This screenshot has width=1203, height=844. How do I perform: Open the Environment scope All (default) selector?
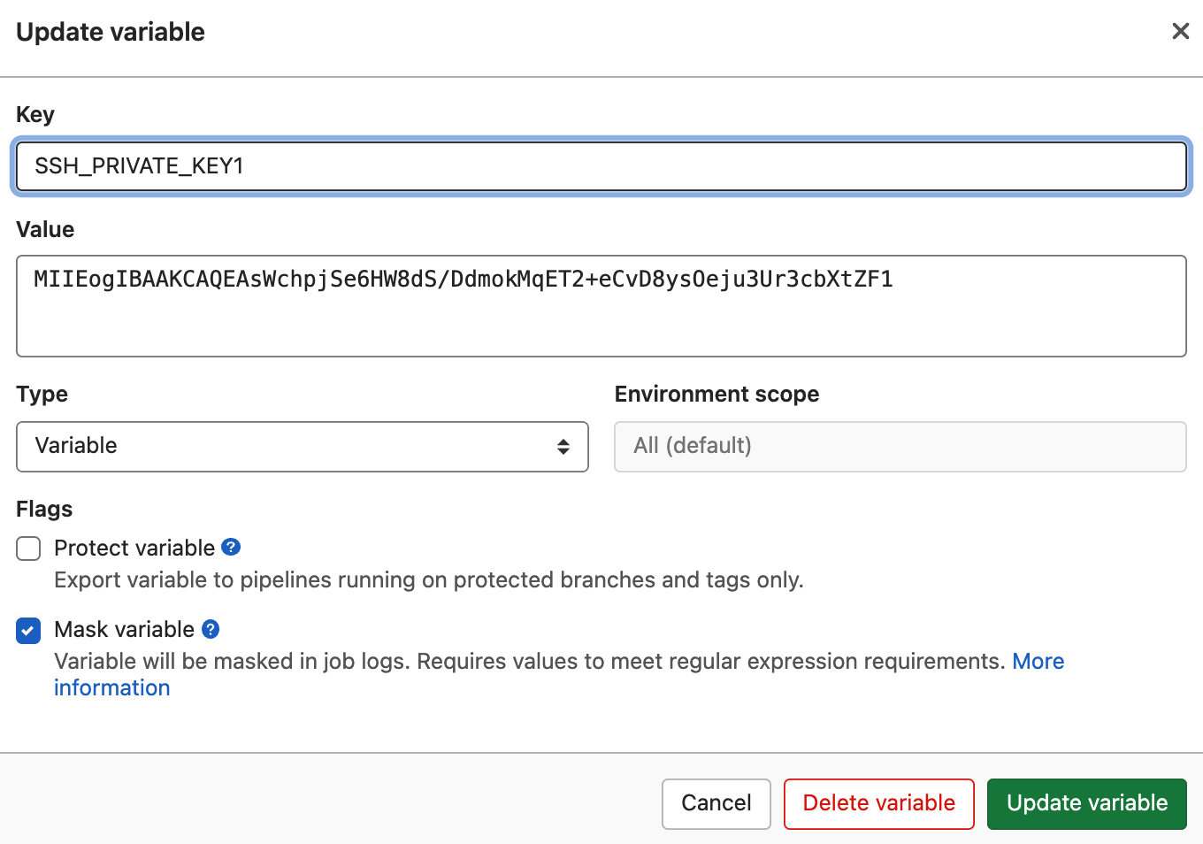click(x=900, y=447)
